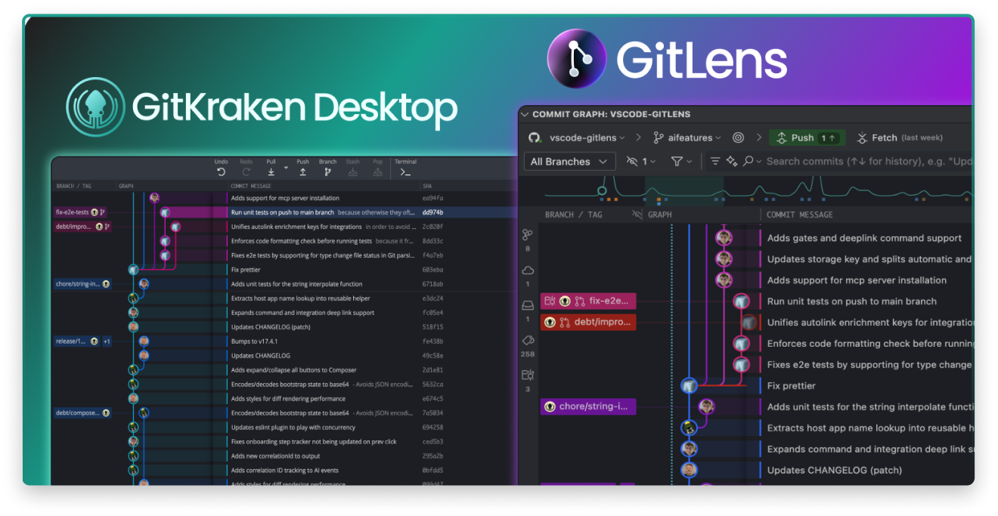Screen dimensions: 998x516
Task: Select the Branch icon in GitKraken toolbar
Action: (327, 171)
